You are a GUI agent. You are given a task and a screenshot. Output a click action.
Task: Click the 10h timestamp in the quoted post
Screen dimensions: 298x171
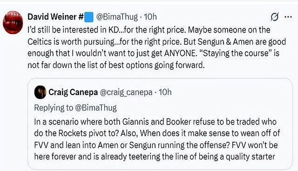(x=165, y=92)
